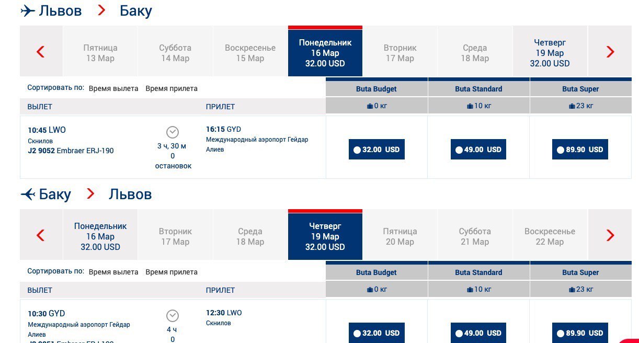Expand flight details chevron for 10:30 GYD flight

(x=173, y=315)
